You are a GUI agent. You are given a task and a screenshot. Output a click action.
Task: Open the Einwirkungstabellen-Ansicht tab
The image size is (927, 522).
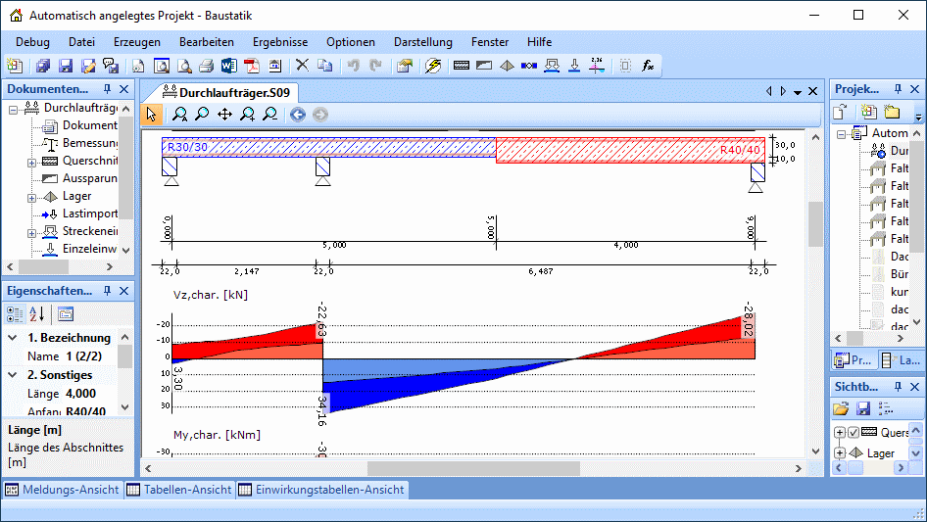[x=322, y=490]
